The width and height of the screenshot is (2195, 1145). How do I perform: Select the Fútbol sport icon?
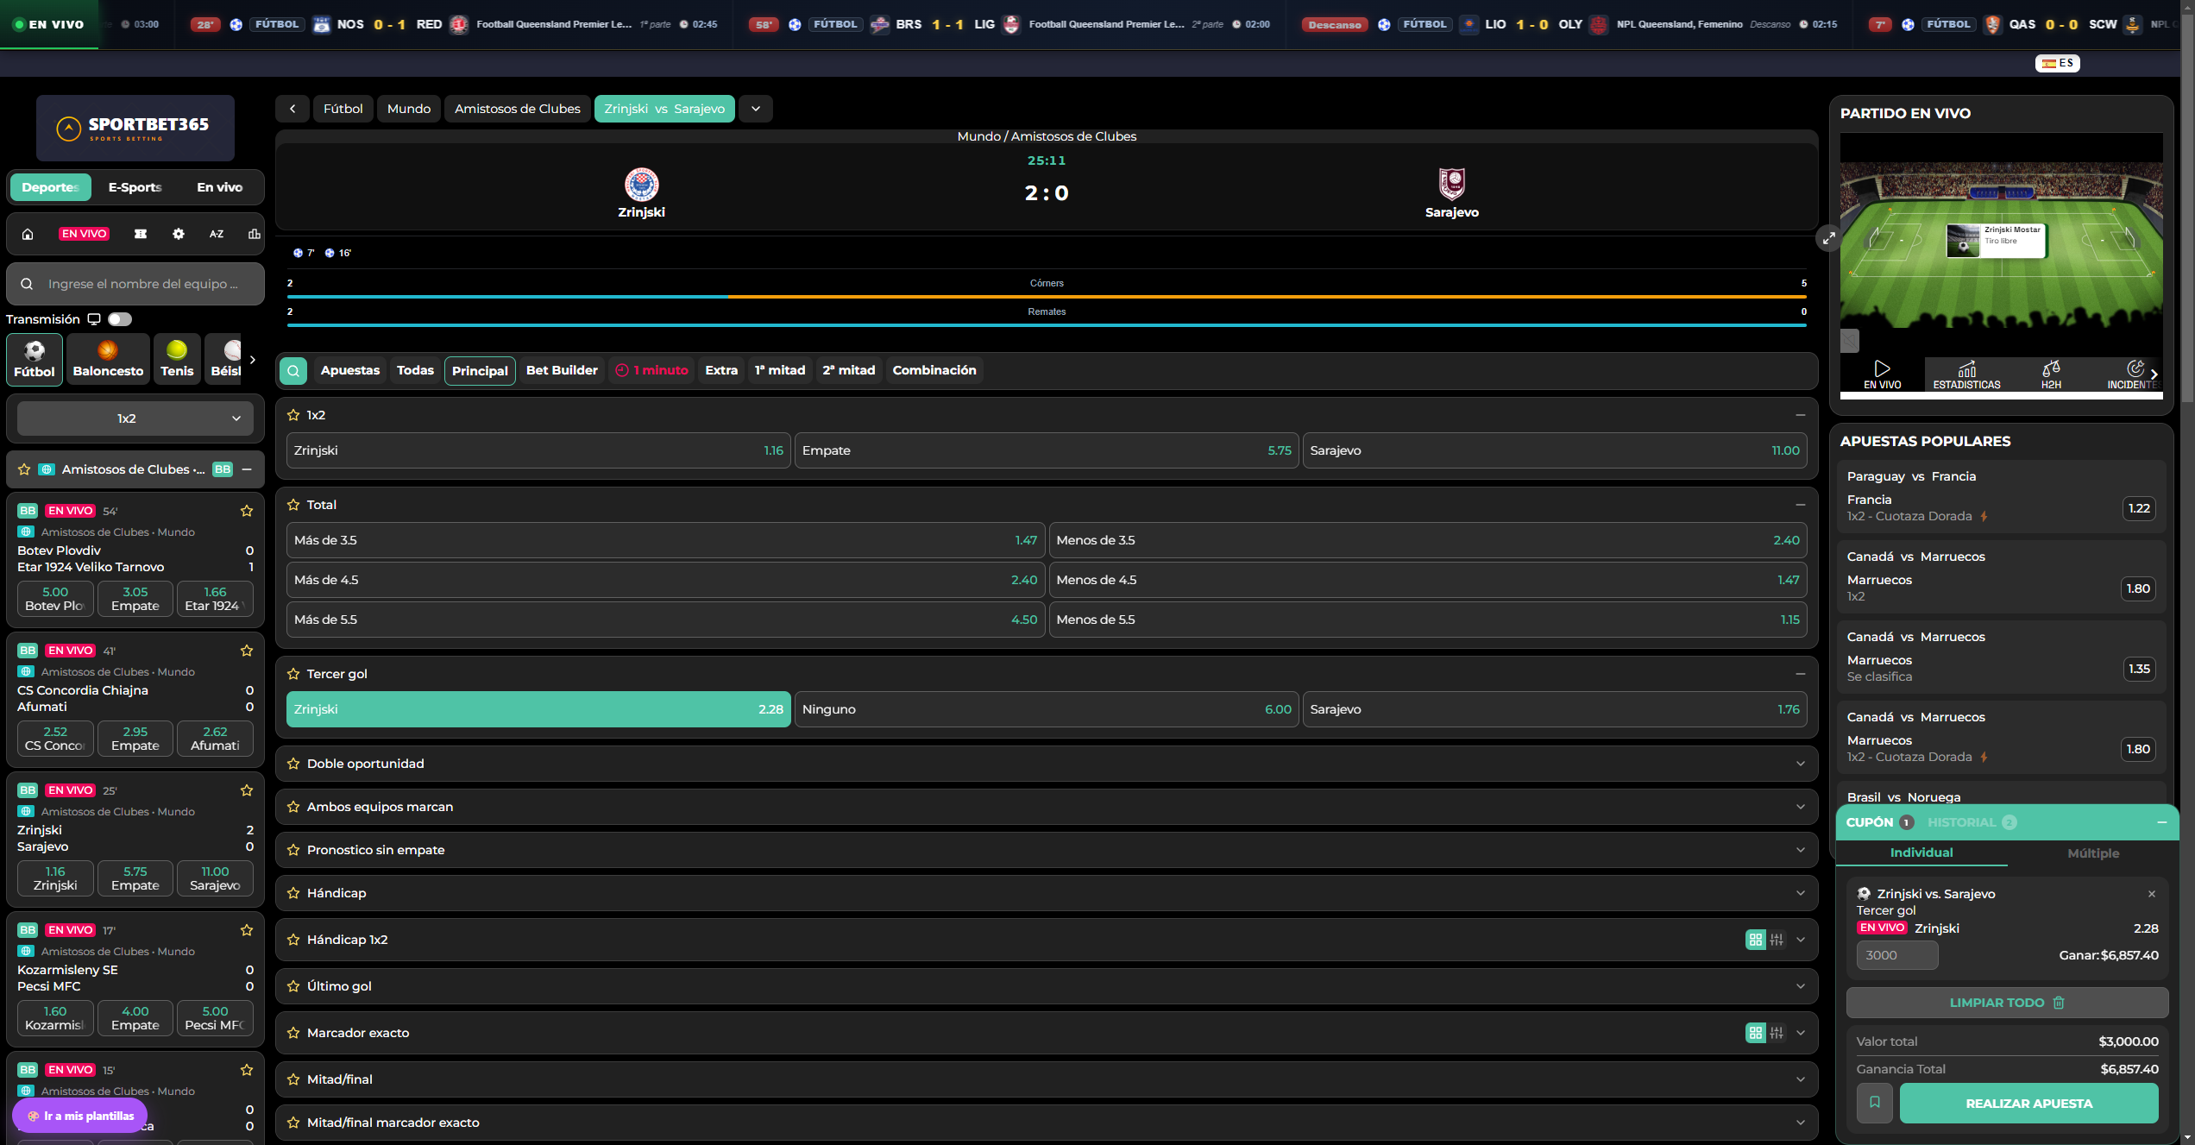[35, 359]
